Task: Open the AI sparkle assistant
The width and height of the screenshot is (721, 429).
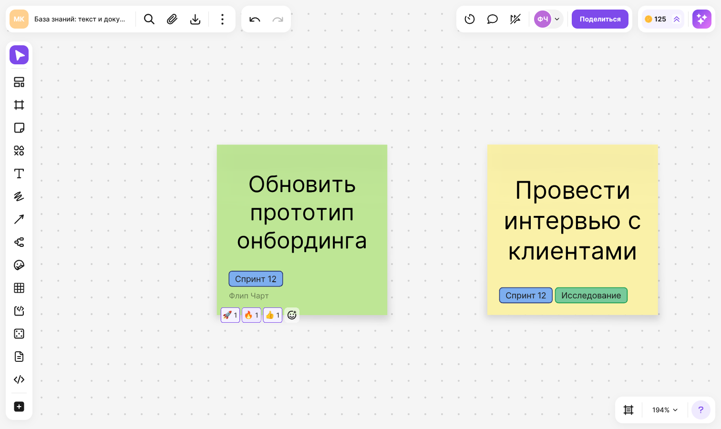Action: coord(702,19)
